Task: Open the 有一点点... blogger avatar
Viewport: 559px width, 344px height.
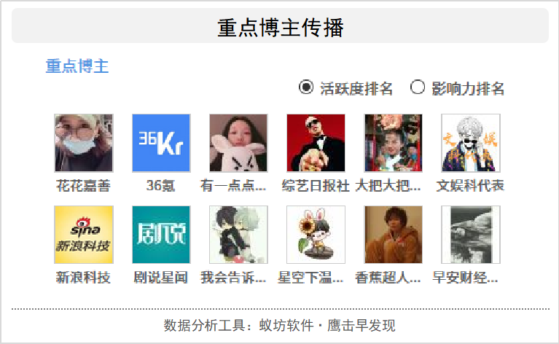Action: pos(238,143)
